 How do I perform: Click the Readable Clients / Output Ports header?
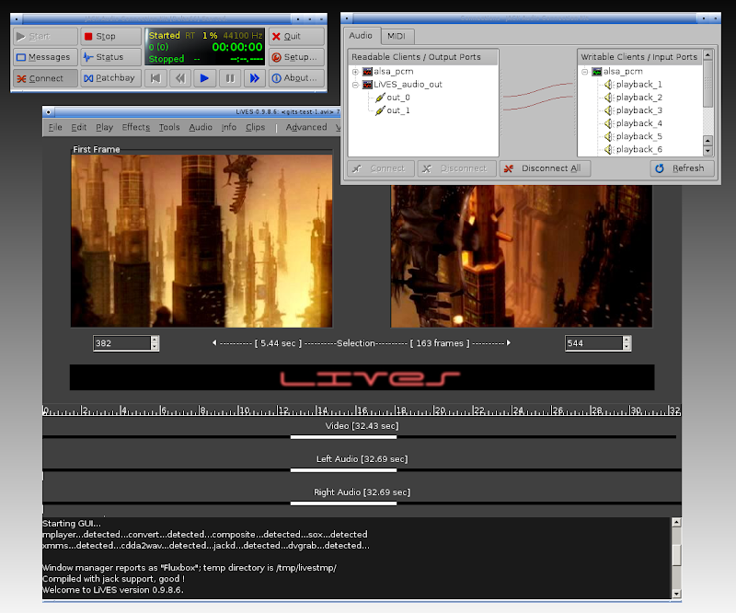coord(423,57)
